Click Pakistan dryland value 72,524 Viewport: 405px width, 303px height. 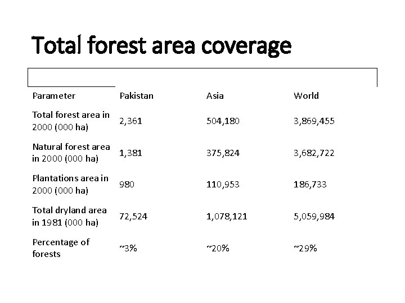point(133,217)
